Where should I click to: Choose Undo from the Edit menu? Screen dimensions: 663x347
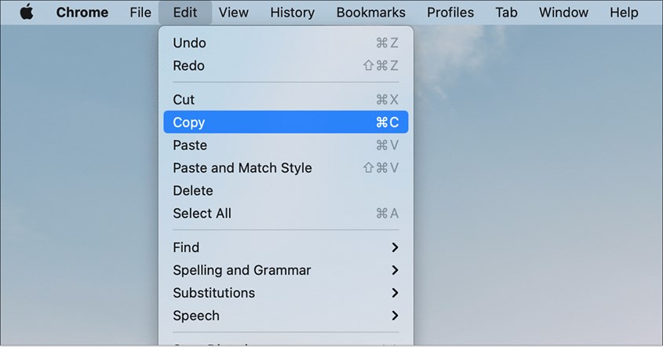[286, 42]
